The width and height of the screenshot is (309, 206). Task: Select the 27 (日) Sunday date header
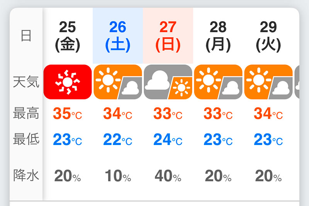pos(168,36)
